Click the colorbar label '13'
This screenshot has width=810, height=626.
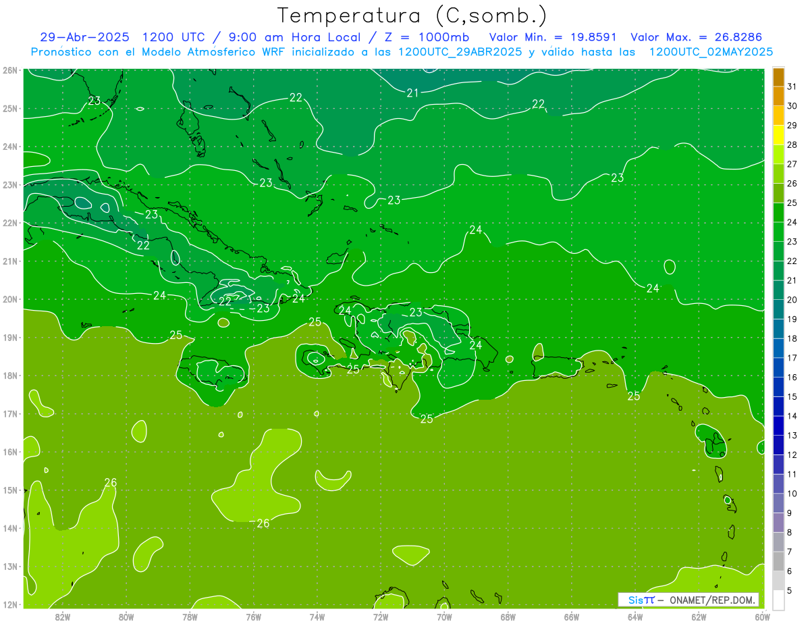(792, 436)
